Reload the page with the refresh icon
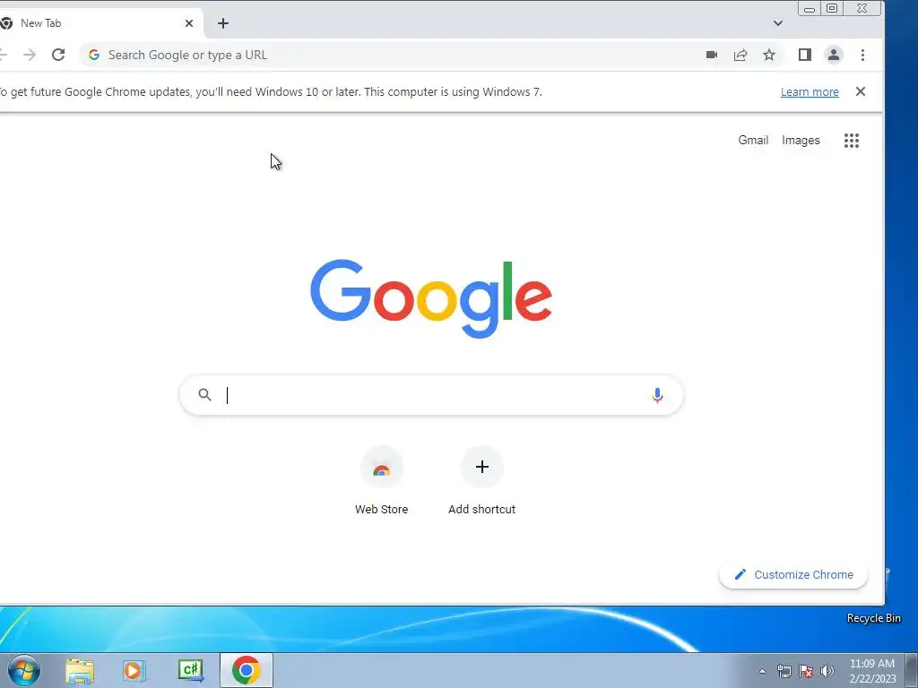918x688 pixels. coord(58,55)
